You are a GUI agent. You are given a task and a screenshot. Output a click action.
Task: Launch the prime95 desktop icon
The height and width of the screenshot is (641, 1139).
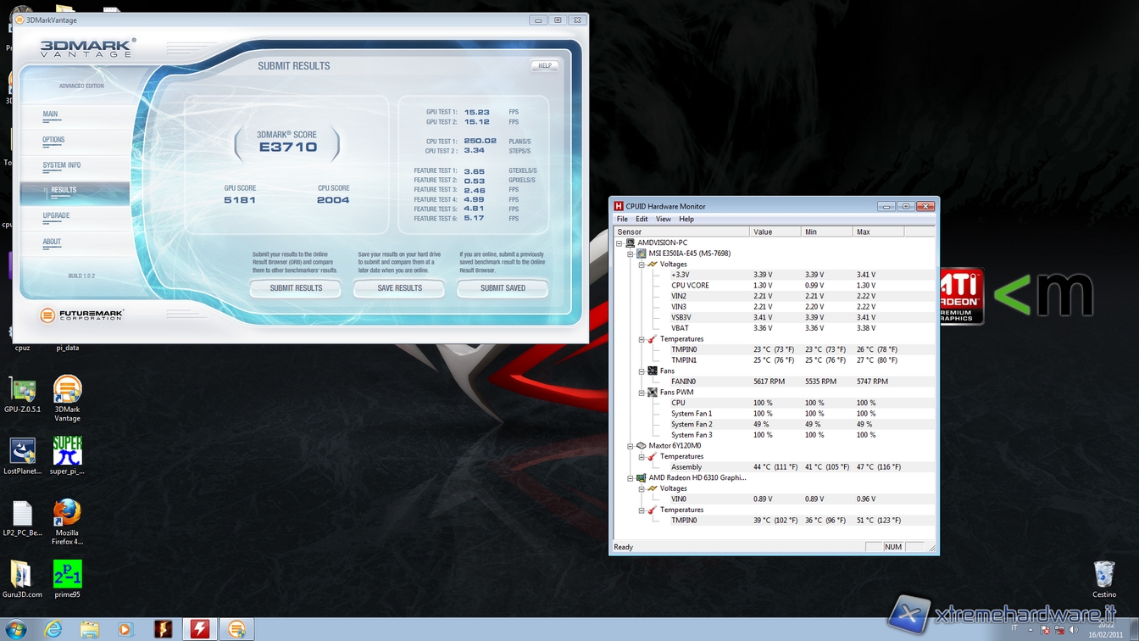[x=67, y=575]
